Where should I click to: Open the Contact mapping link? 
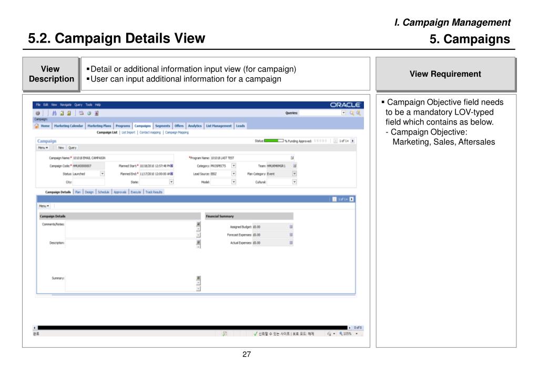tap(150, 132)
